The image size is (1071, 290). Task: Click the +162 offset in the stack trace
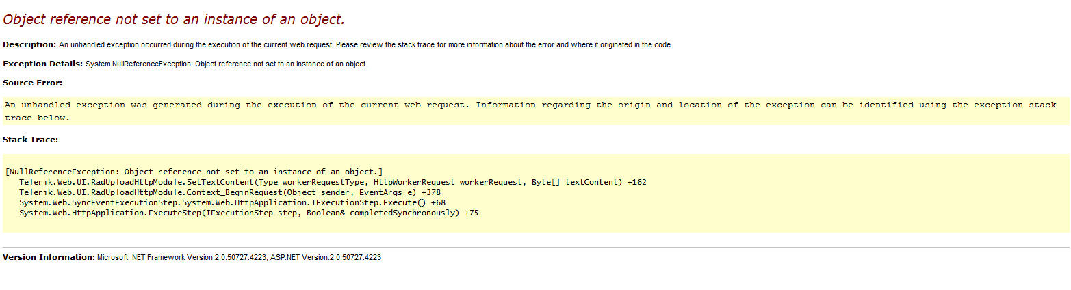click(x=637, y=182)
